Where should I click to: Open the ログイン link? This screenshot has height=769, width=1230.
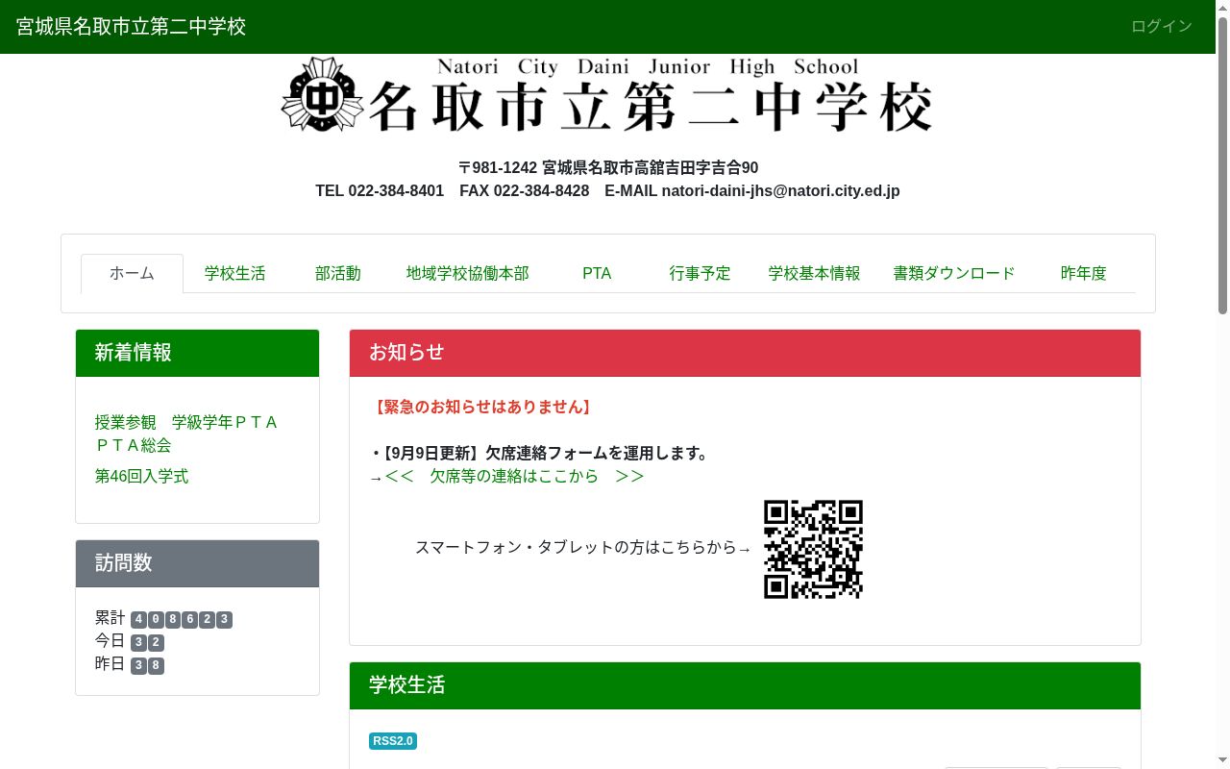(x=1162, y=26)
